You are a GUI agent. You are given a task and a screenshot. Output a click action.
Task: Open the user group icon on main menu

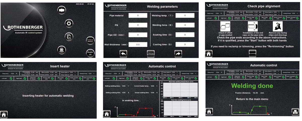click(61, 49)
